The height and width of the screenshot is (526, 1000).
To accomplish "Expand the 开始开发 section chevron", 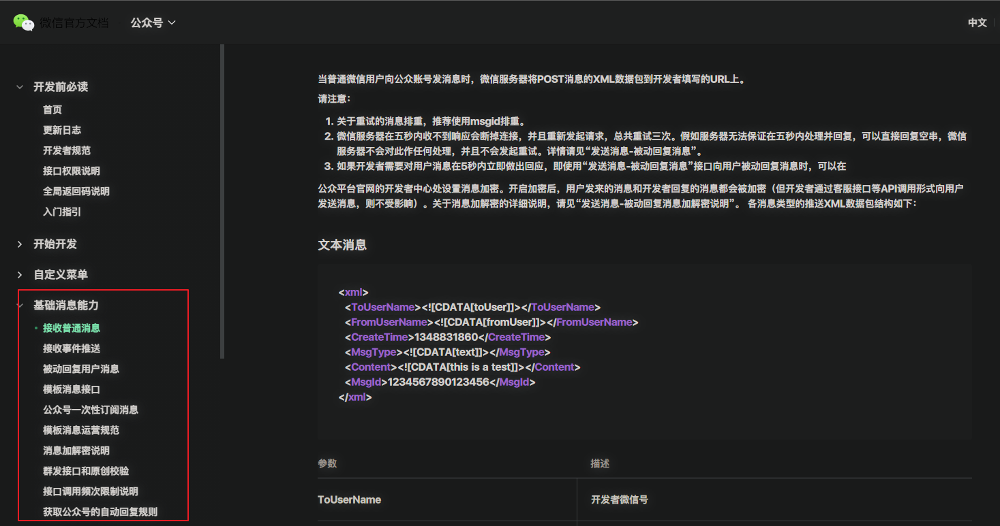I will [x=20, y=244].
